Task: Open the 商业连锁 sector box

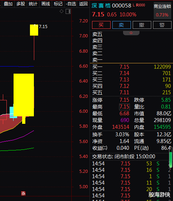Action: [162, 11]
